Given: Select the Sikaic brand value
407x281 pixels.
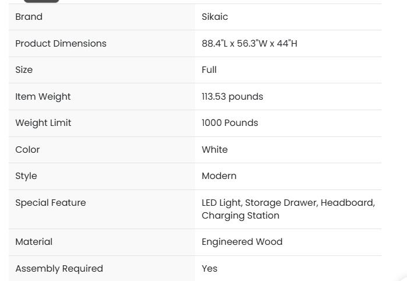Looking at the screenshot, I should coord(215,17).
